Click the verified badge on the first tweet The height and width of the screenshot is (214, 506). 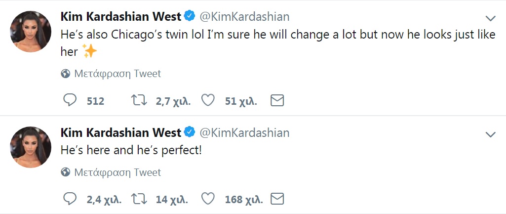click(x=189, y=17)
